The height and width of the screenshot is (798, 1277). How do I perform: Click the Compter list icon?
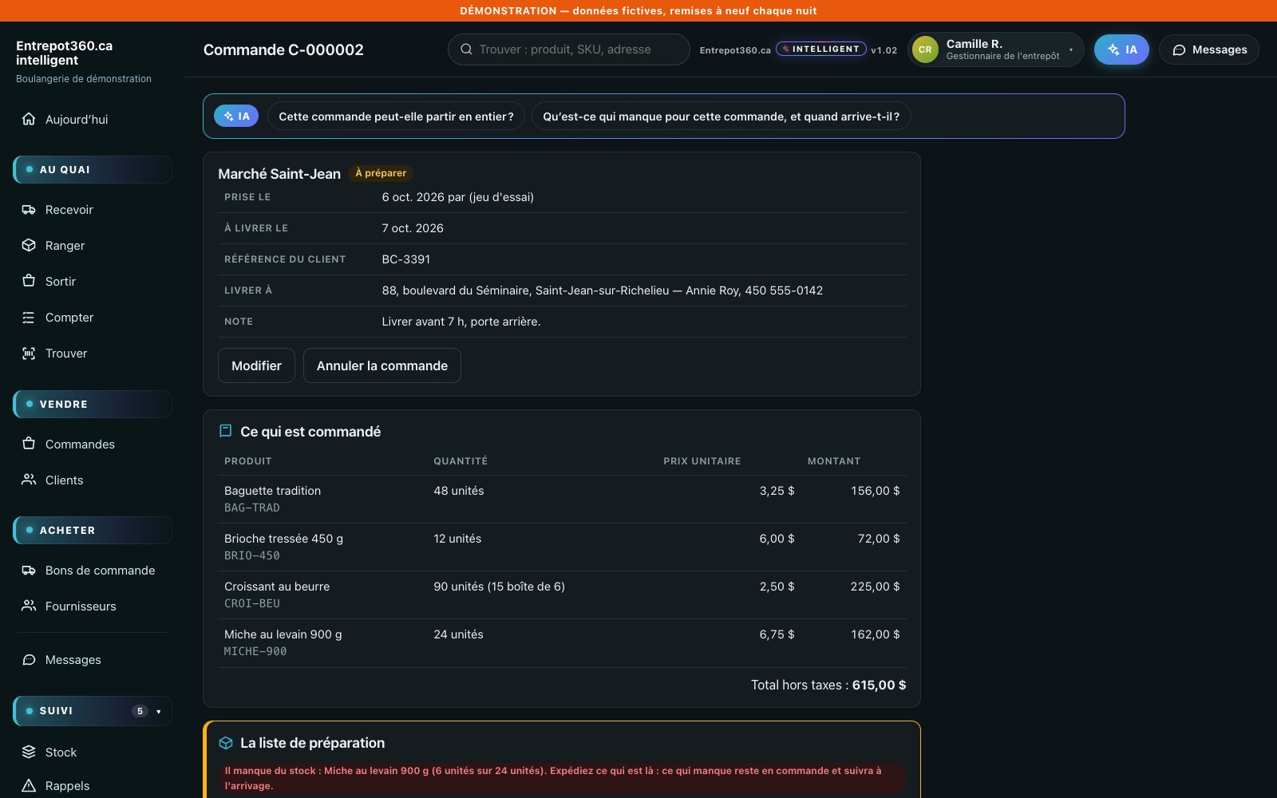pyautogui.click(x=29, y=318)
